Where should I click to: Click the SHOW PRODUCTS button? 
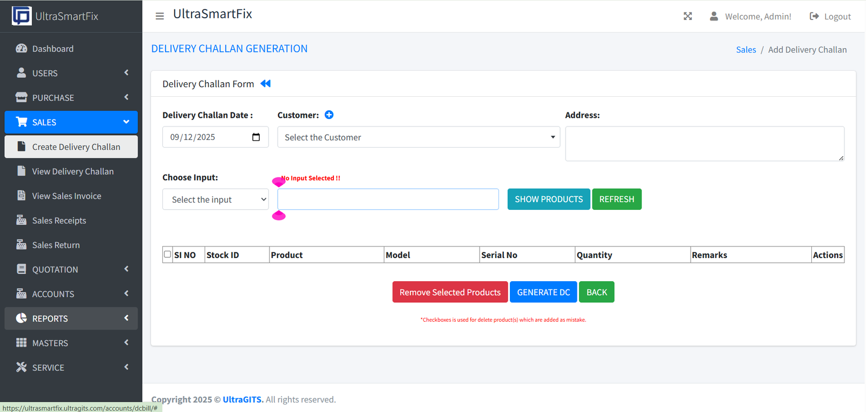(x=549, y=199)
